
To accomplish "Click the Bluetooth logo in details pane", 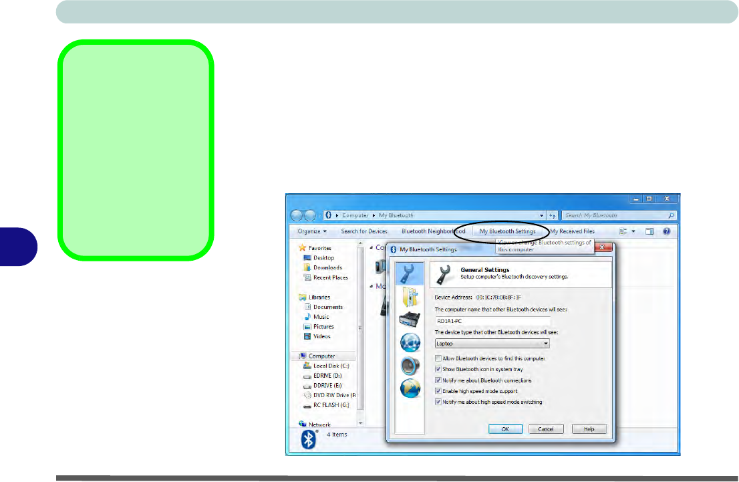I will point(309,439).
